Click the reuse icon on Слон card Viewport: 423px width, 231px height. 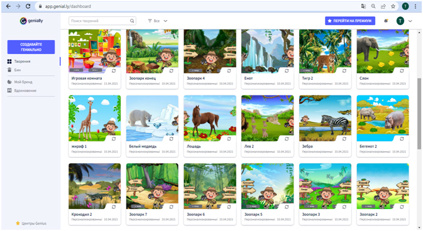click(402, 71)
